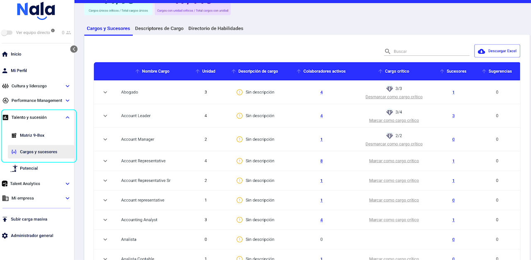Screen dimensions: 531x260
Task: Open Subir carga masiva upload
Action: point(29,219)
